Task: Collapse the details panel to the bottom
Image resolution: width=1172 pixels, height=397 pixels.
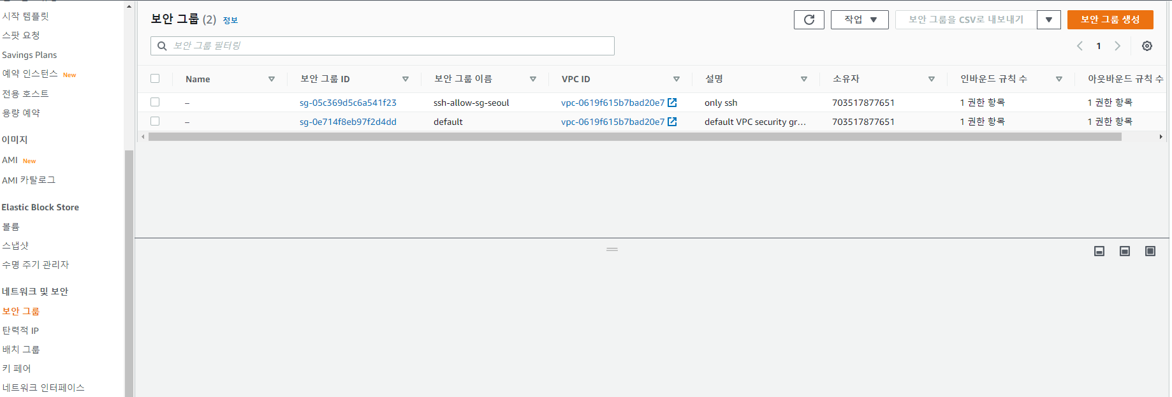Action: pyautogui.click(x=1099, y=251)
